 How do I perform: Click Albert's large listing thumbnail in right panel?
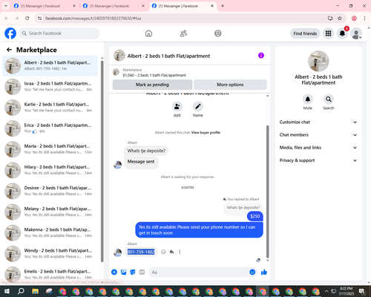coord(318,61)
